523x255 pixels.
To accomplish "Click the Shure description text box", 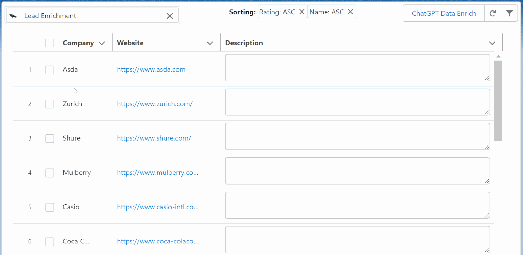I will click(357, 136).
